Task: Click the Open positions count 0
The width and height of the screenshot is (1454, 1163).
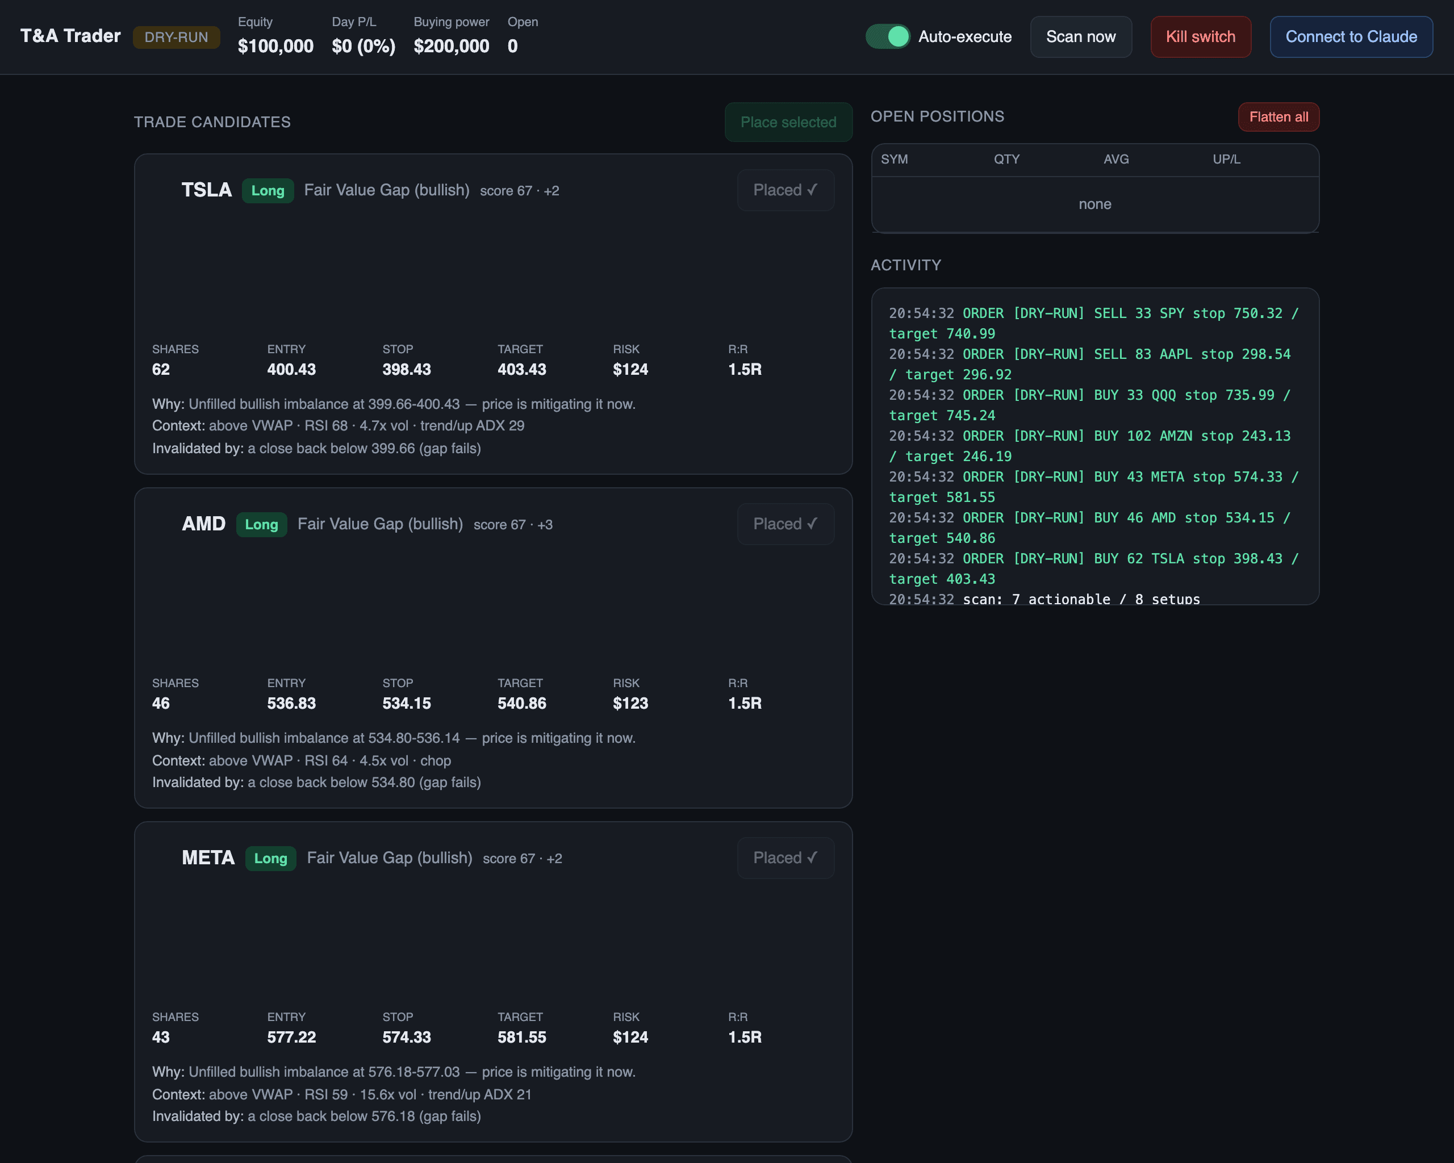Action: [512, 46]
